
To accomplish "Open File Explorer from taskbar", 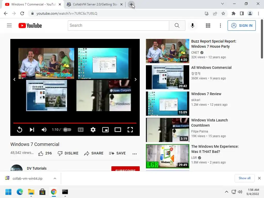I will (x=31, y=192).
